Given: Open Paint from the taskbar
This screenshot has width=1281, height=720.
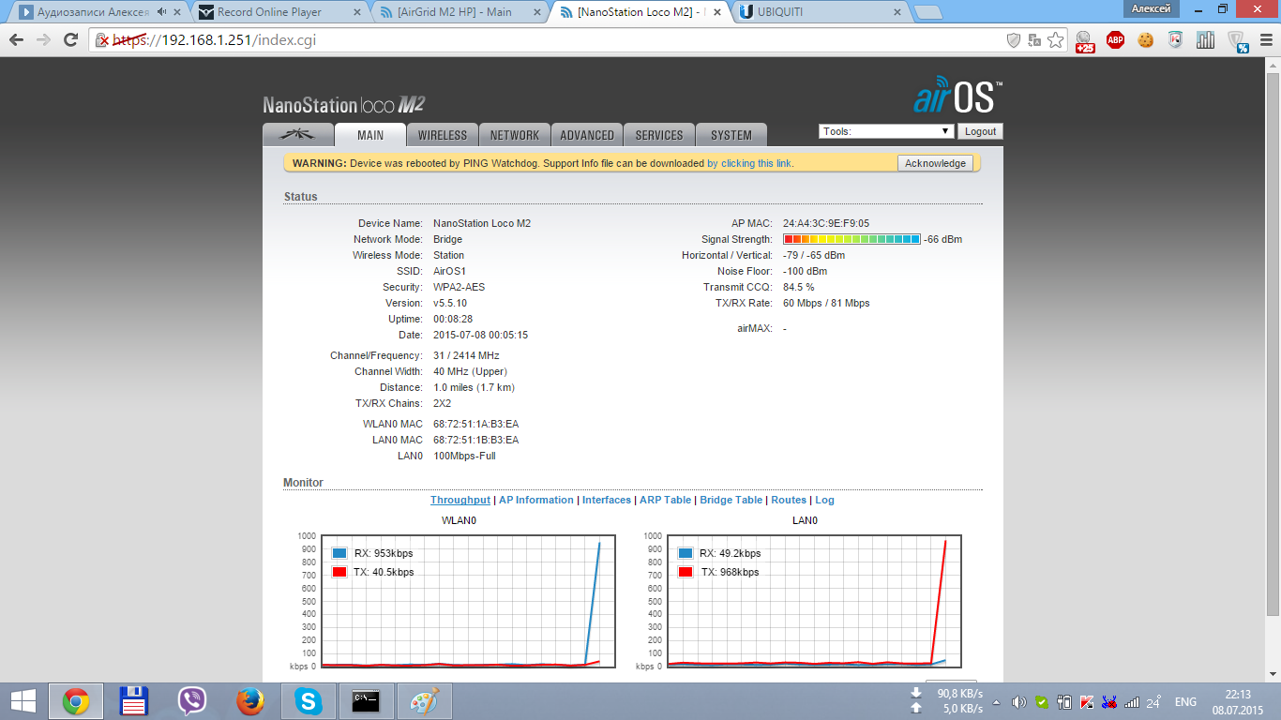Looking at the screenshot, I should [x=425, y=701].
